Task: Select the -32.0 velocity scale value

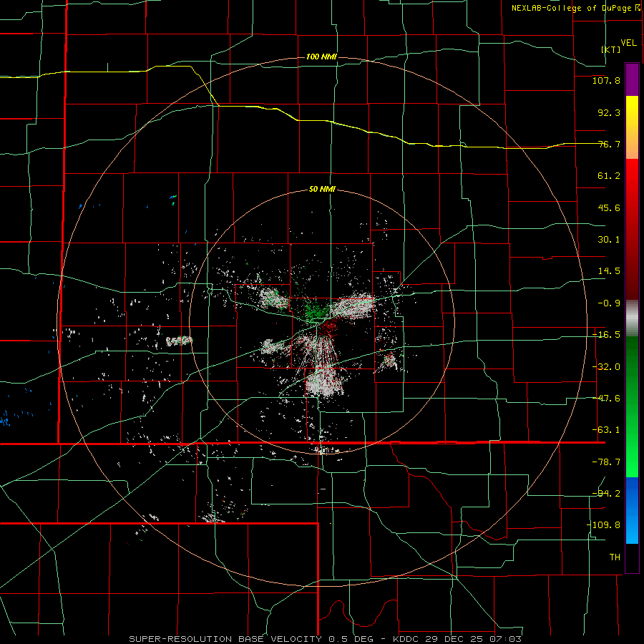Action: [x=606, y=367]
